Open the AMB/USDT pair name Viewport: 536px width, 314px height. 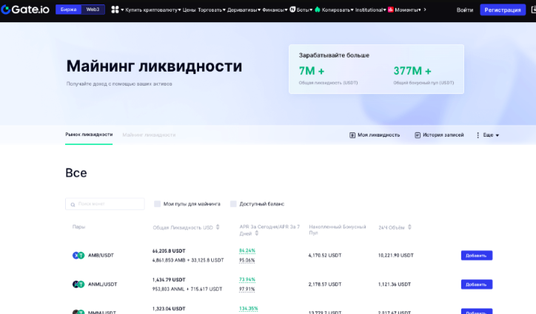101,256
